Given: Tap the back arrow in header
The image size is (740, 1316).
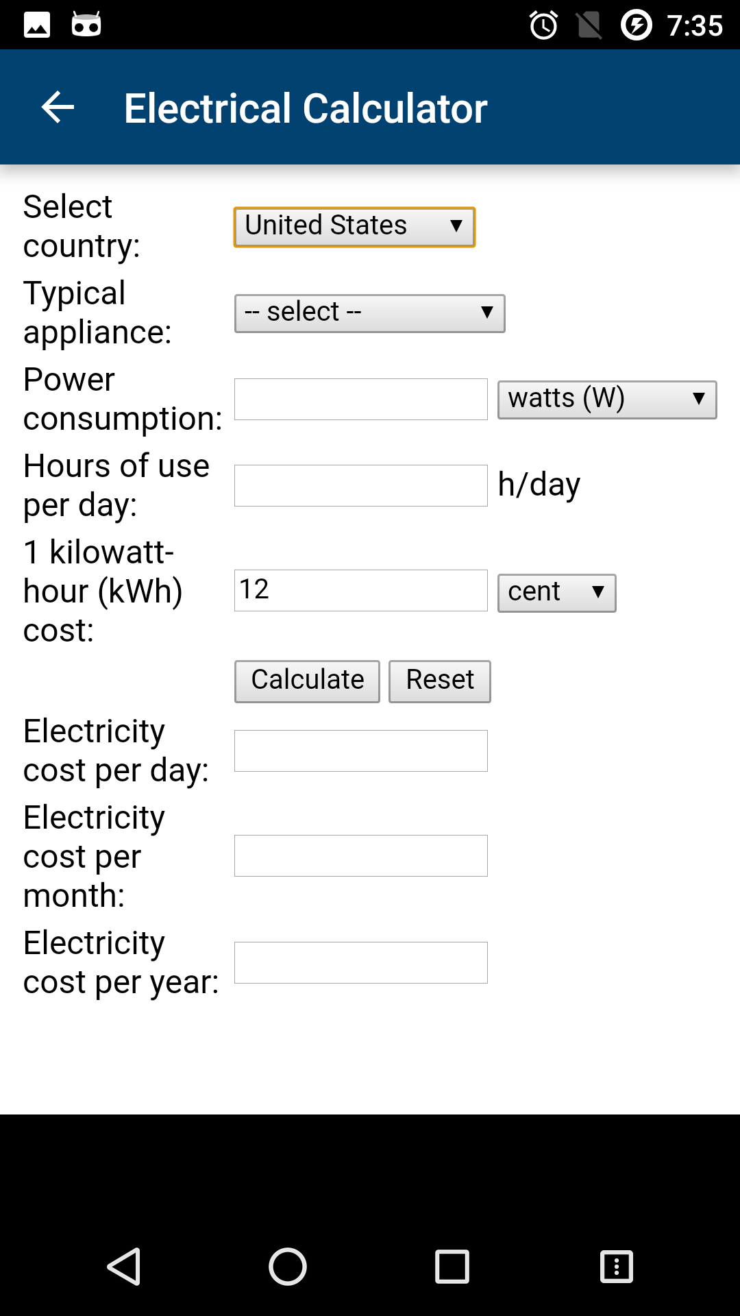Looking at the screenshot, I should pyautogui.click(x=58, y=108).
